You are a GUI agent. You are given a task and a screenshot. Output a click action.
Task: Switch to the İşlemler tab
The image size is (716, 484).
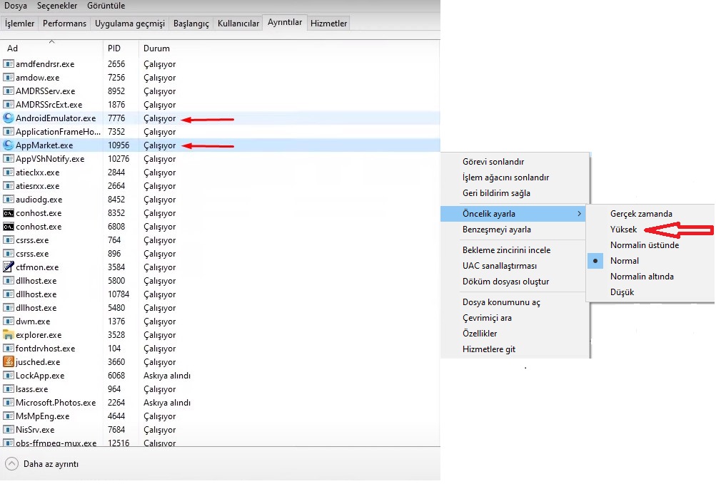(20, 24)
